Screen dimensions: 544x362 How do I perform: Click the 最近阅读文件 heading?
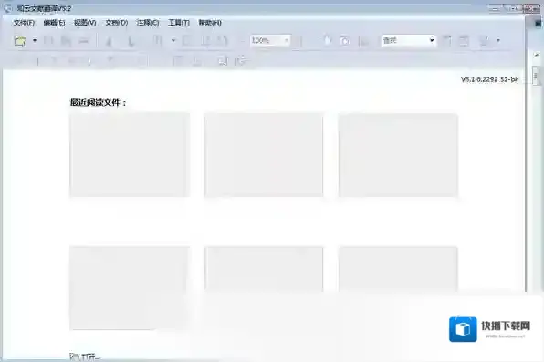99,103
